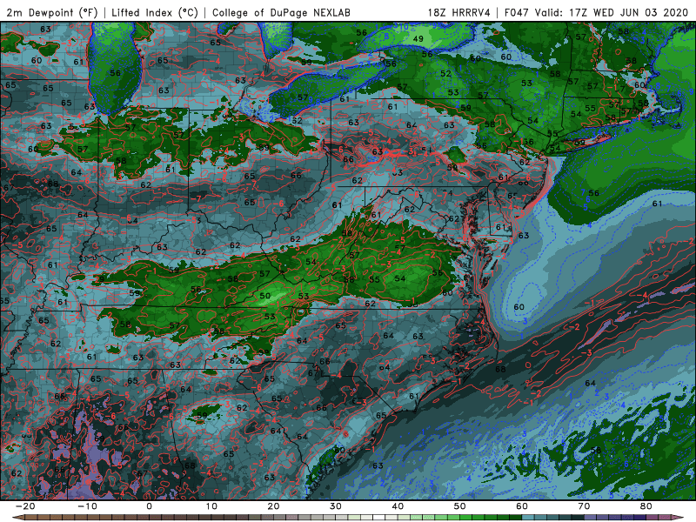Click the "College of DuPage NEXLAB" text

click(281, 12)
